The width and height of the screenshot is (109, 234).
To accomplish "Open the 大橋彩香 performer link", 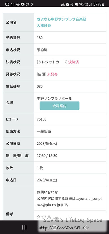I will point(44,25).
